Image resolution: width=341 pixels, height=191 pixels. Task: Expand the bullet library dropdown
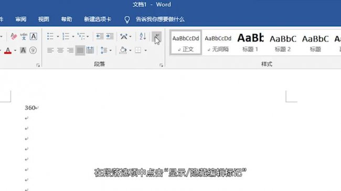point(58,37)
